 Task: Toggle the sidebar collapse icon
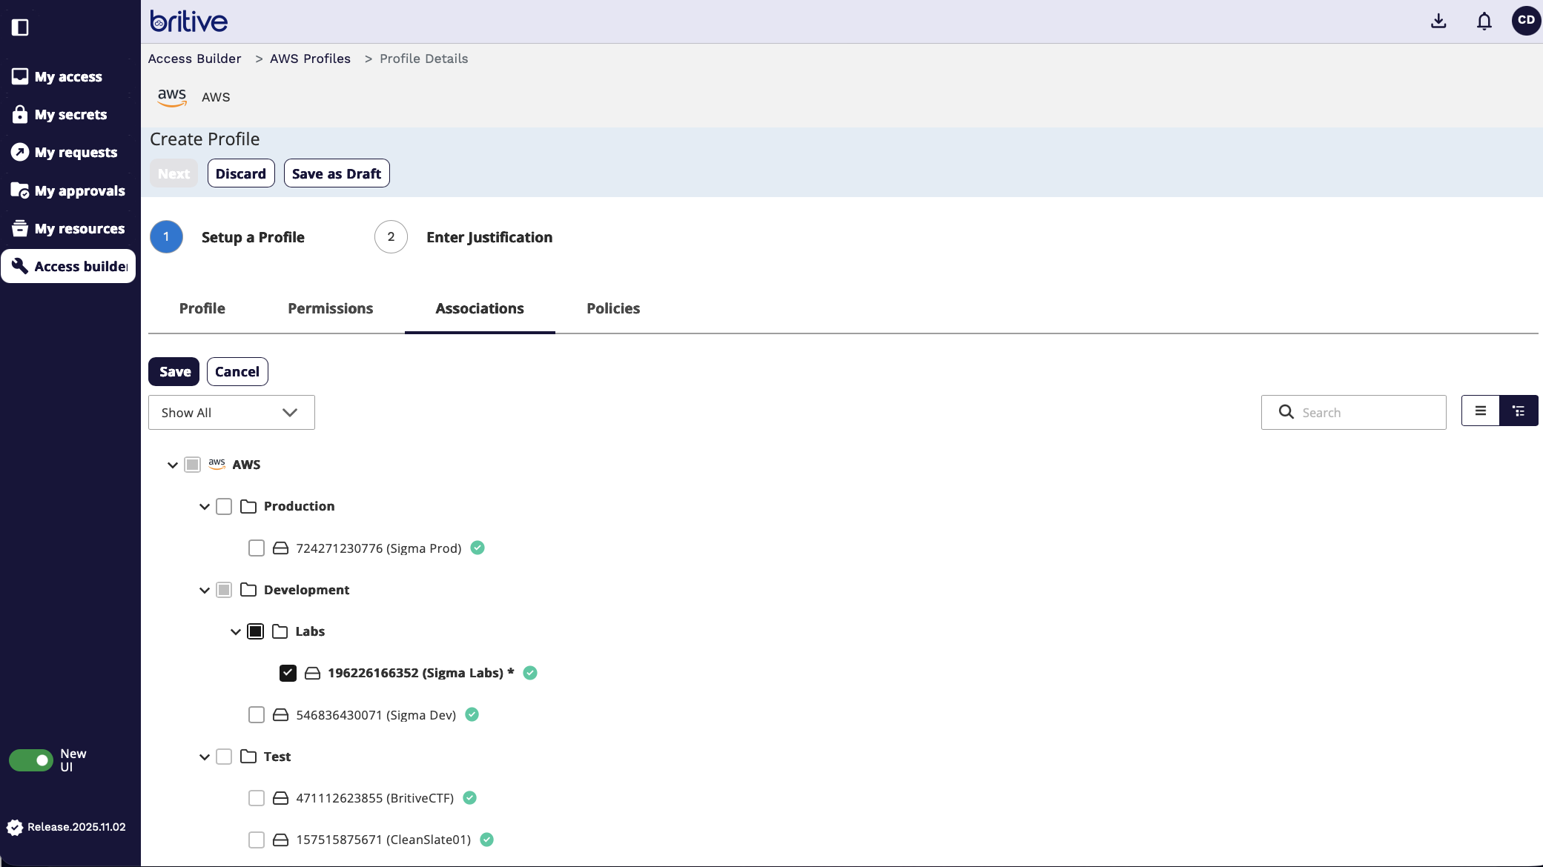(x=20, y=27)
